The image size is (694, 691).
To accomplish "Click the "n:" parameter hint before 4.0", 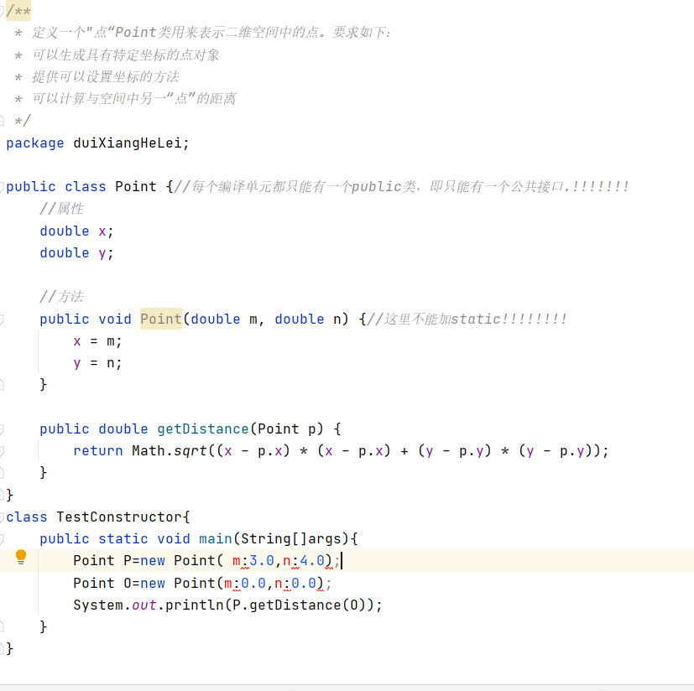I will point(290,561).
